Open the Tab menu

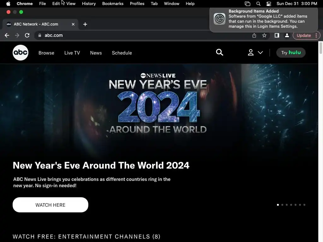point(154,4)
